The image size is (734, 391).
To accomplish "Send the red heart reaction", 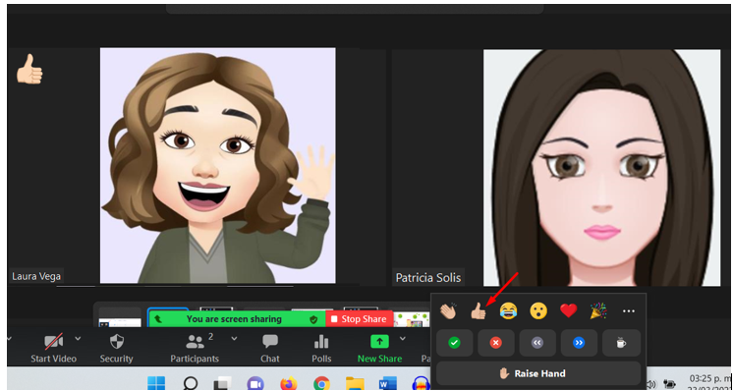I will click(568, 310).
